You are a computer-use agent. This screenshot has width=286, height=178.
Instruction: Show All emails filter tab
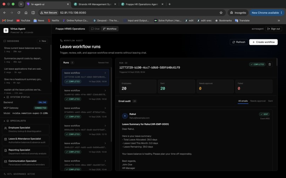[x=243, y=101]
